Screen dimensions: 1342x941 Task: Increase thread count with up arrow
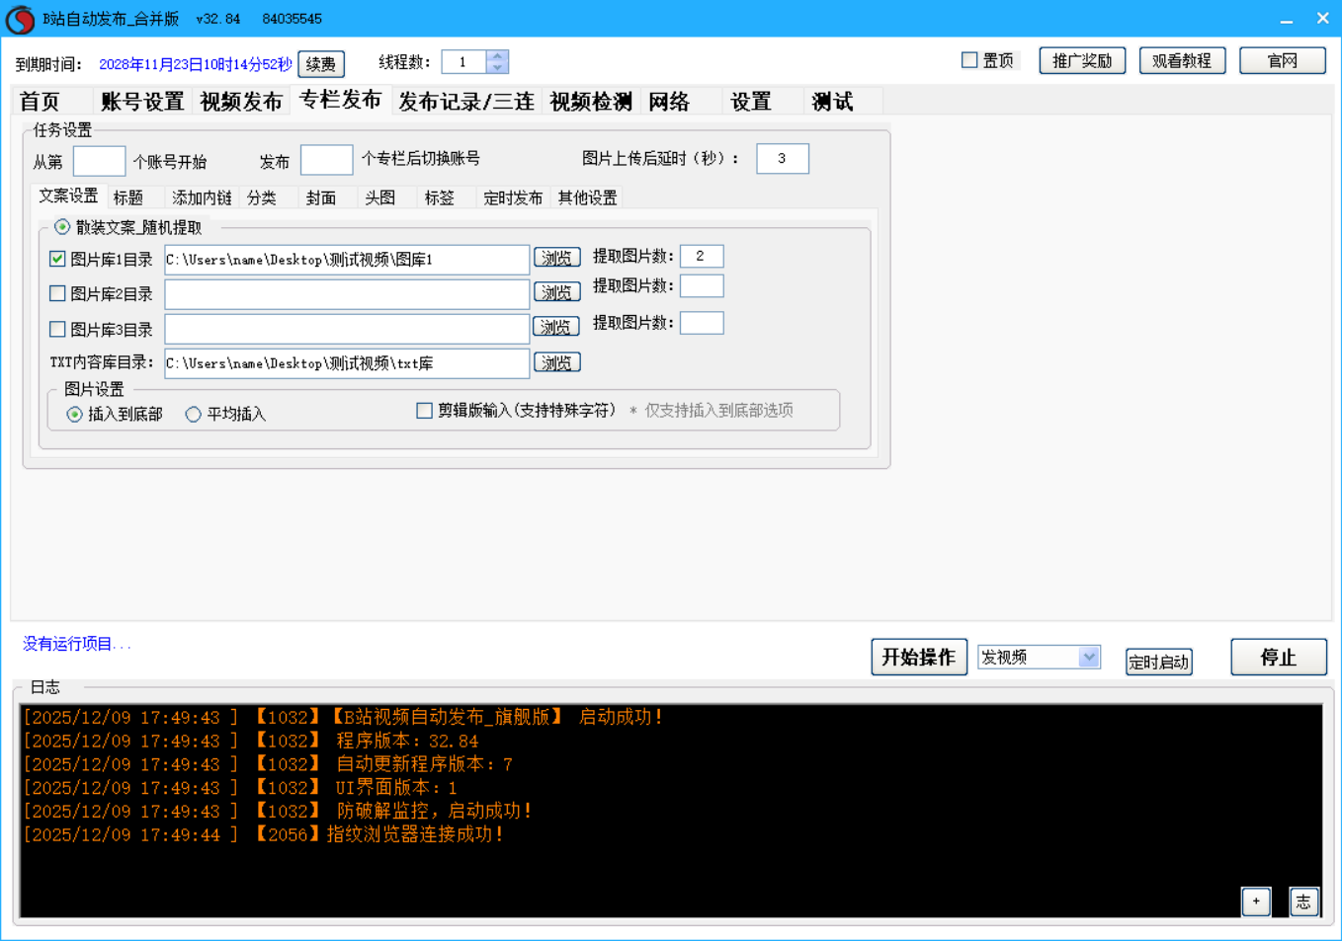497,56
